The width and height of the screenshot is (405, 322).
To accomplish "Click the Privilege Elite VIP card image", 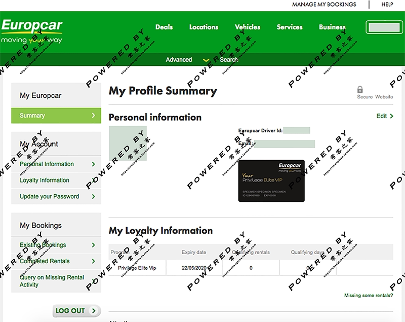I will [271, 181].
